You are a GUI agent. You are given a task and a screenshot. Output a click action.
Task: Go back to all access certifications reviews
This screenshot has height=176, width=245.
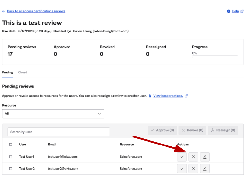click(36, 11)
